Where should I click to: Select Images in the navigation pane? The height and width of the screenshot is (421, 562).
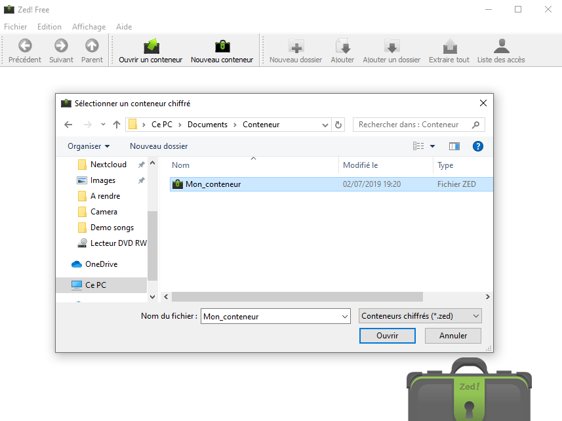pos(103,180)
